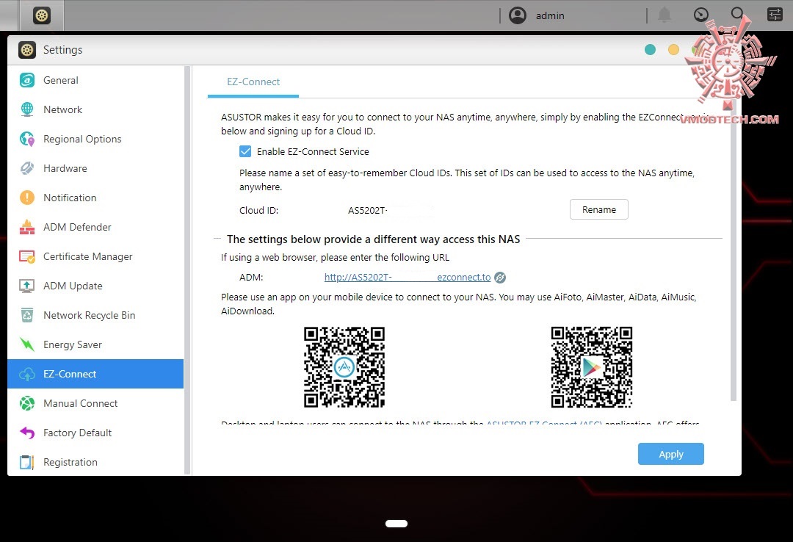Click the copy link icon next to the ADM URL

[x=500, y=278]
